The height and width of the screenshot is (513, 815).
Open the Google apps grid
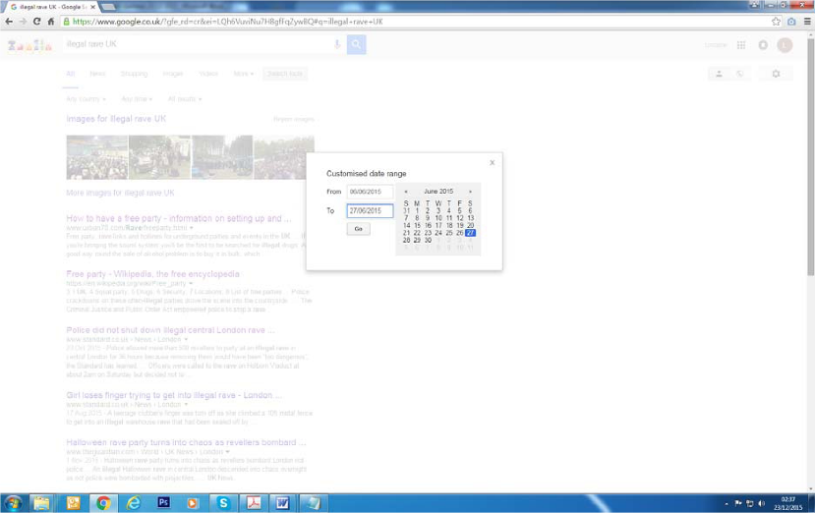[741, 45]
